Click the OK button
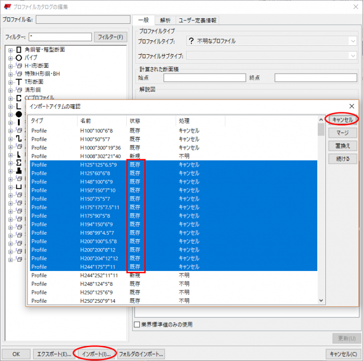This screenshot has height=361, width=363. pos(16,354)
